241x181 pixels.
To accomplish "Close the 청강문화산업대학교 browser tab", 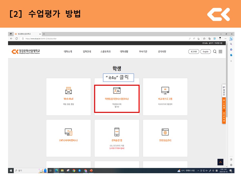I will [40, 34].
